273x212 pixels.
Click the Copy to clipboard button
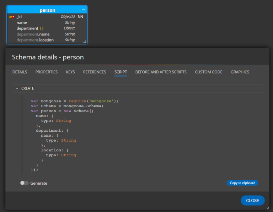pyautogui.click(x=242, y=183)
